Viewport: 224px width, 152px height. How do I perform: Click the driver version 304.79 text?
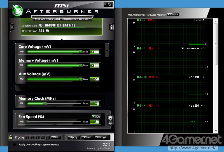tap(44, 31)
